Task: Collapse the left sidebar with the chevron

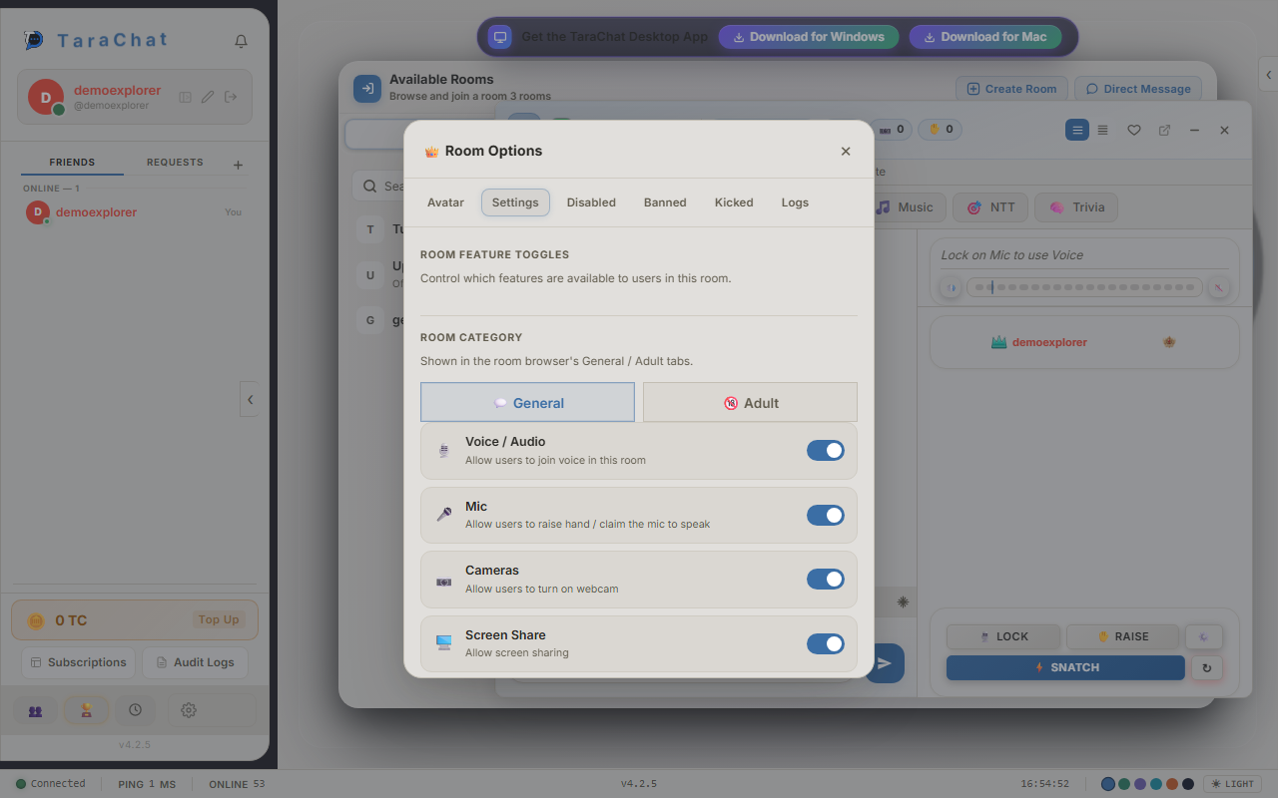Action: pos(250,399)
